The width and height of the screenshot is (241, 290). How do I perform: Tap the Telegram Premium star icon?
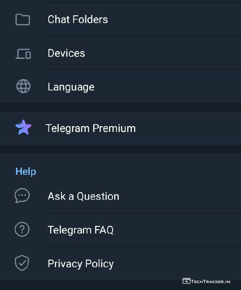[23, 128]
